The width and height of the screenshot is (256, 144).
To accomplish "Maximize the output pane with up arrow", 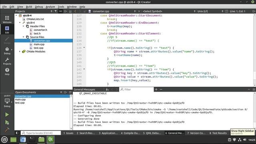I will click(249, 90).
